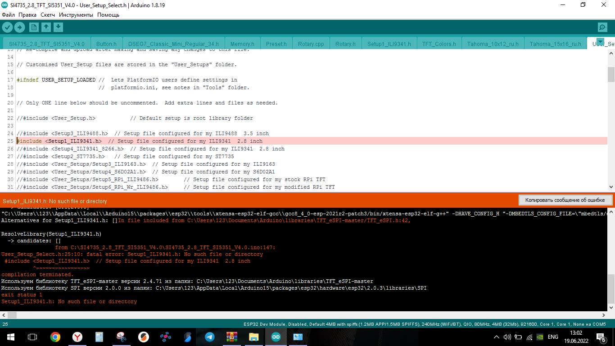This screenshot has height=346, width=615.
Task: Switch to the Rotary.h tab
Action: tap(345, 44)
